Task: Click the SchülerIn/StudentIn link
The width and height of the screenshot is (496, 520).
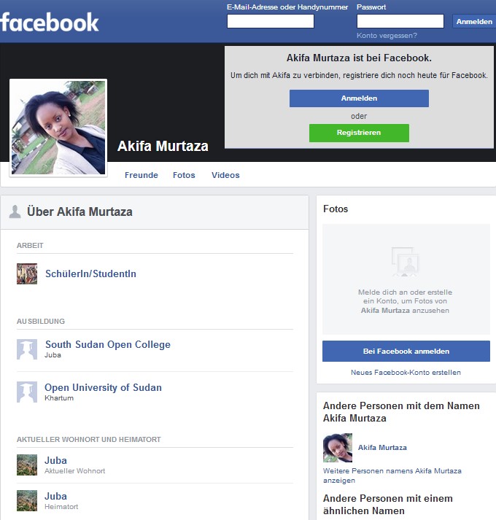Action: [x=90, y=273]
